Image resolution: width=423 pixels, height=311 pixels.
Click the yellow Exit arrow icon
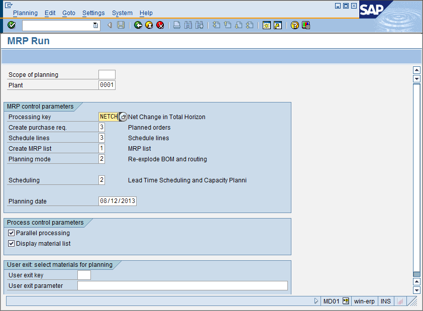149,25
